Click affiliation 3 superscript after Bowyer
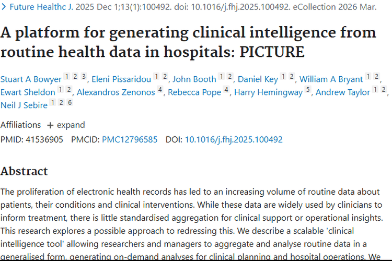392x261 pixels. (84, 77)
